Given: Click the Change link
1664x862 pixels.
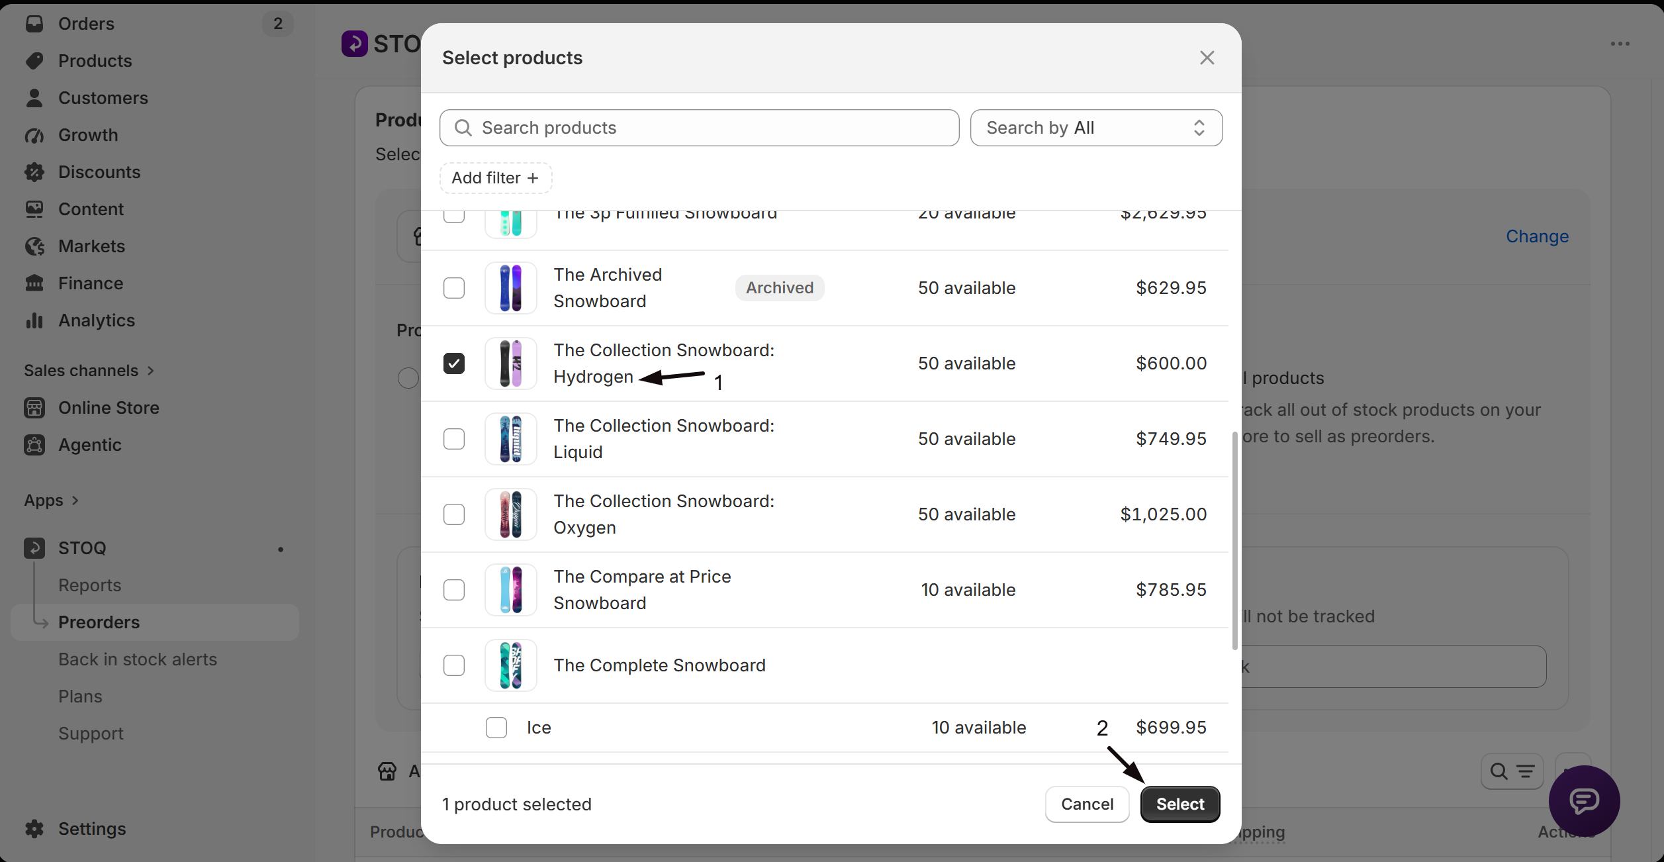Looking at the screenshot, I should click(1537, 236).
